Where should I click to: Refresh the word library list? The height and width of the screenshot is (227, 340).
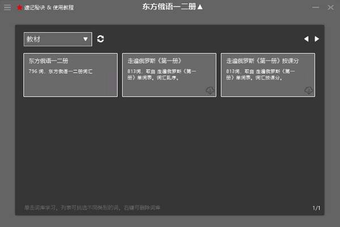click(101, 39)
